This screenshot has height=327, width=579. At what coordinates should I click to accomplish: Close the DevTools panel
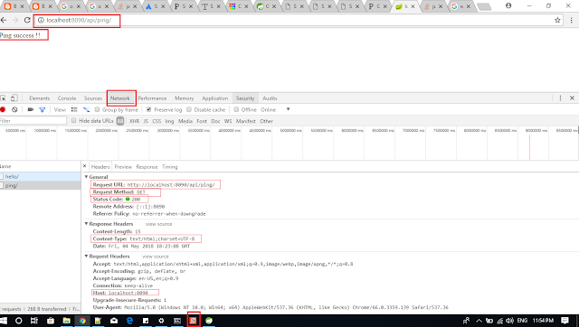click(572, 98)
